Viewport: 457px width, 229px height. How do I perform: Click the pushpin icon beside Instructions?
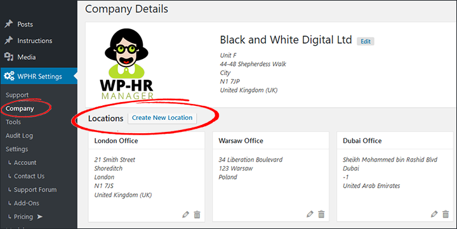pos(9,40)
